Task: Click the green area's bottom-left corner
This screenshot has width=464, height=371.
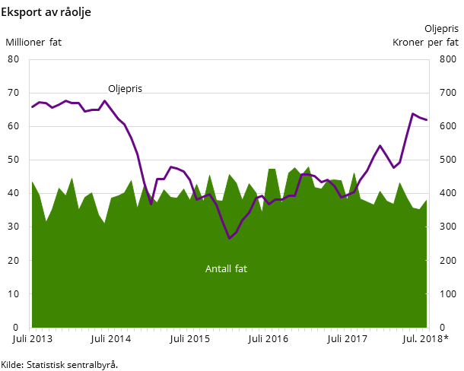Action: click(32, 326)
